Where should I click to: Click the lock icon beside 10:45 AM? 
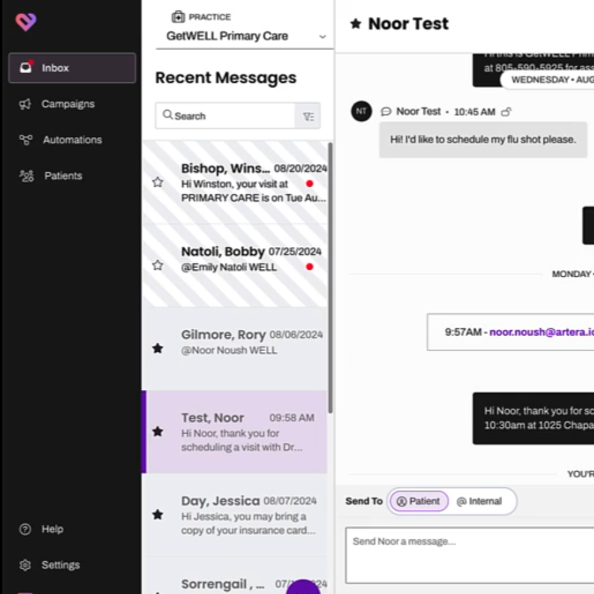click(x=506, y=112)
